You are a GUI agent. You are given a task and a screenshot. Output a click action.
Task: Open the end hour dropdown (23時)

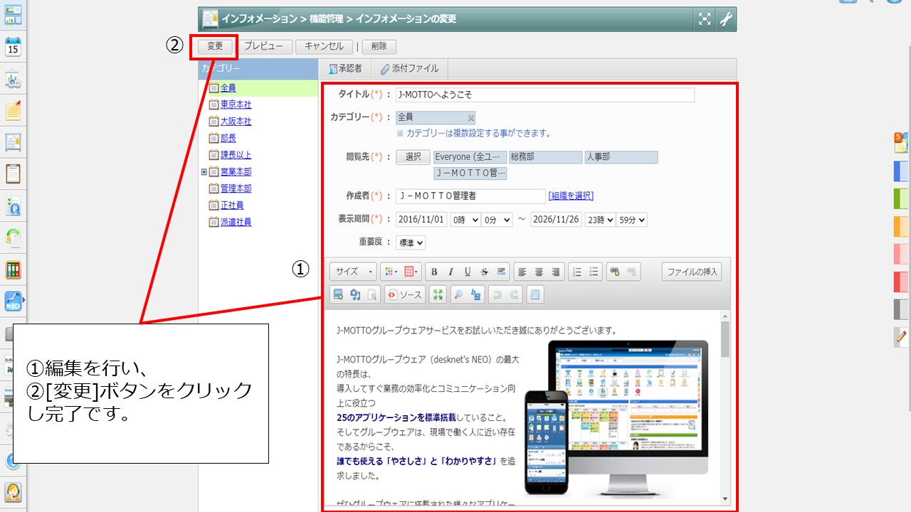point(599,220)
